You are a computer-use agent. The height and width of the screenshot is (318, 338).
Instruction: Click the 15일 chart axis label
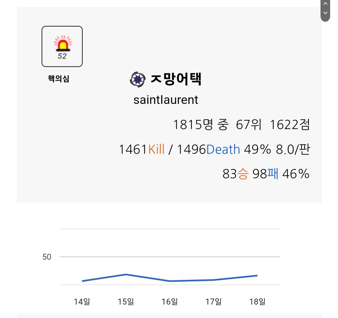[126, 302]
